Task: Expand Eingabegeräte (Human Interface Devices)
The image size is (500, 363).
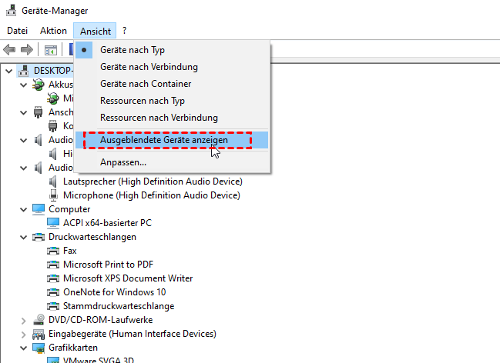Action: (22, 334)
